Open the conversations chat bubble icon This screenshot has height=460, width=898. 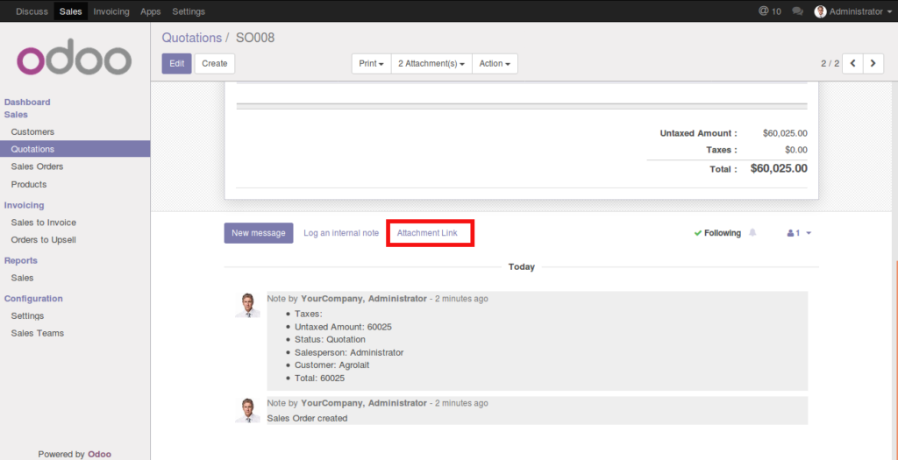(x=797, y=11)
